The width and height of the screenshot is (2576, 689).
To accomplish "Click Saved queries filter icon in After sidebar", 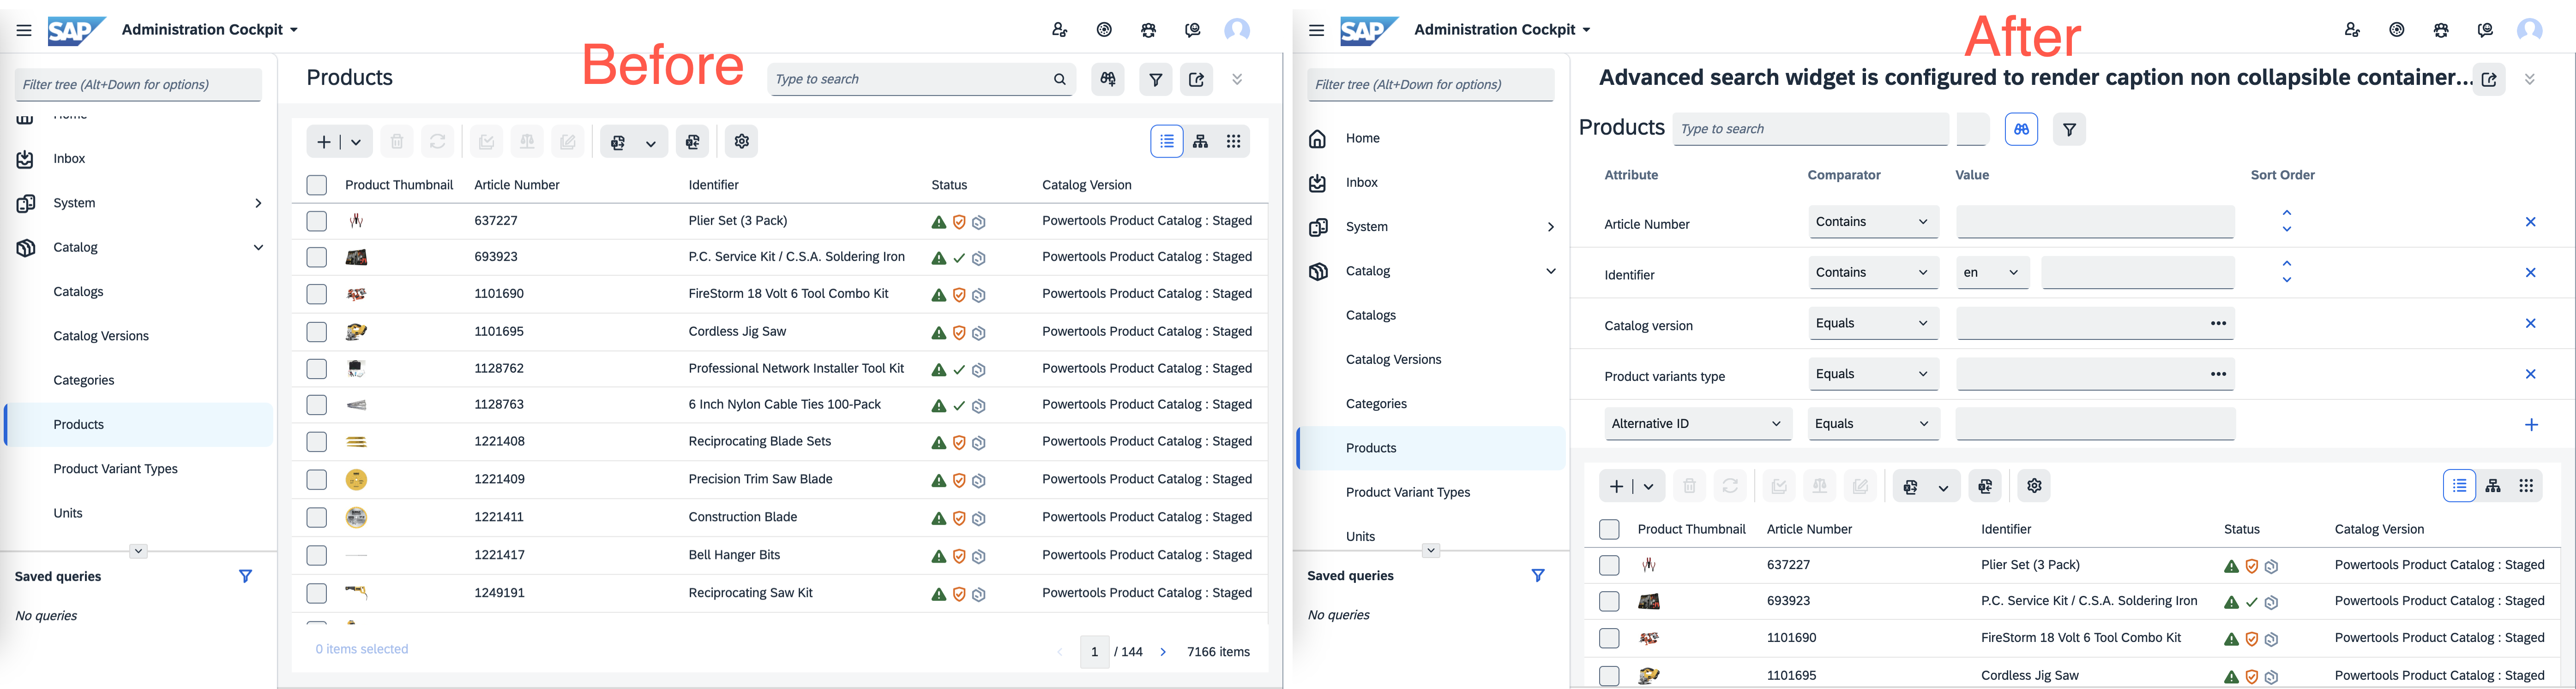I will 1539,575.
